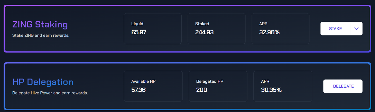Select the ZING Staked amount card
This screenshot has height=112, width=375.
217,29
